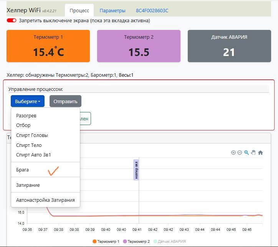
Task: Toggle Термометр 2 series in chart legend
Action: (x=136, y=241)
